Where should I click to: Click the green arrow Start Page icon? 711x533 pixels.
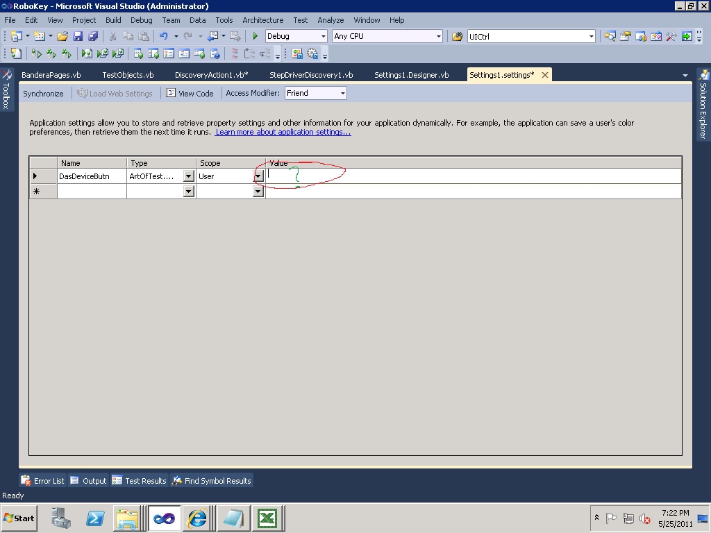coord(687,36)
